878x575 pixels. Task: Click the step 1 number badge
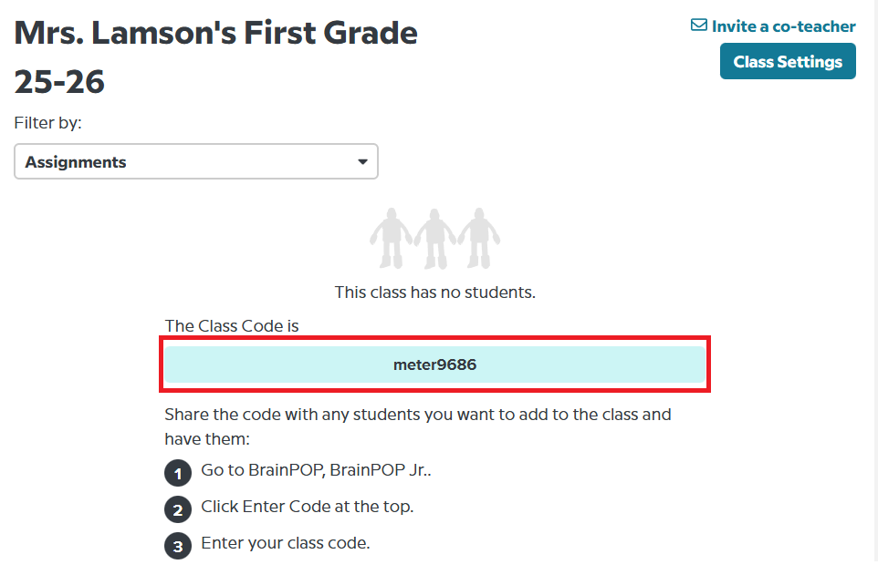(176, 473)
